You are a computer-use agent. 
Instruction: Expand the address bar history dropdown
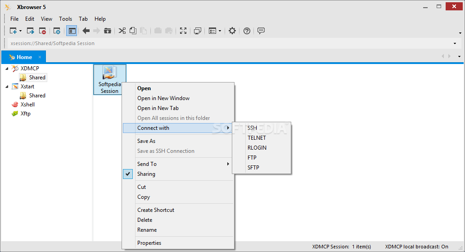click(x=455, y=44)
